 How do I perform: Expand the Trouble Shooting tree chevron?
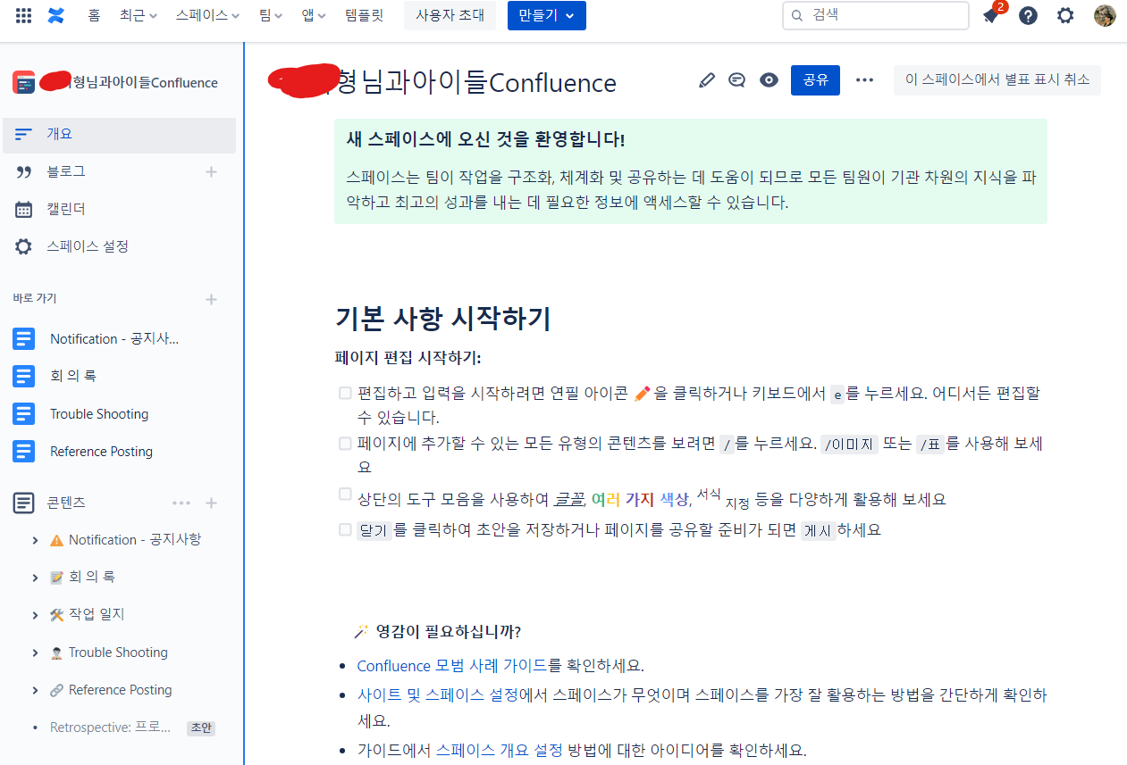(35, 653)
